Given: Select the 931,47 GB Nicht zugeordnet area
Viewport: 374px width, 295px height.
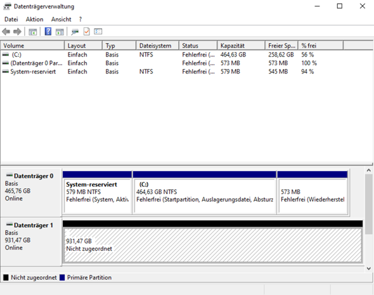Looking at the screenshot, I should point(213,245).
